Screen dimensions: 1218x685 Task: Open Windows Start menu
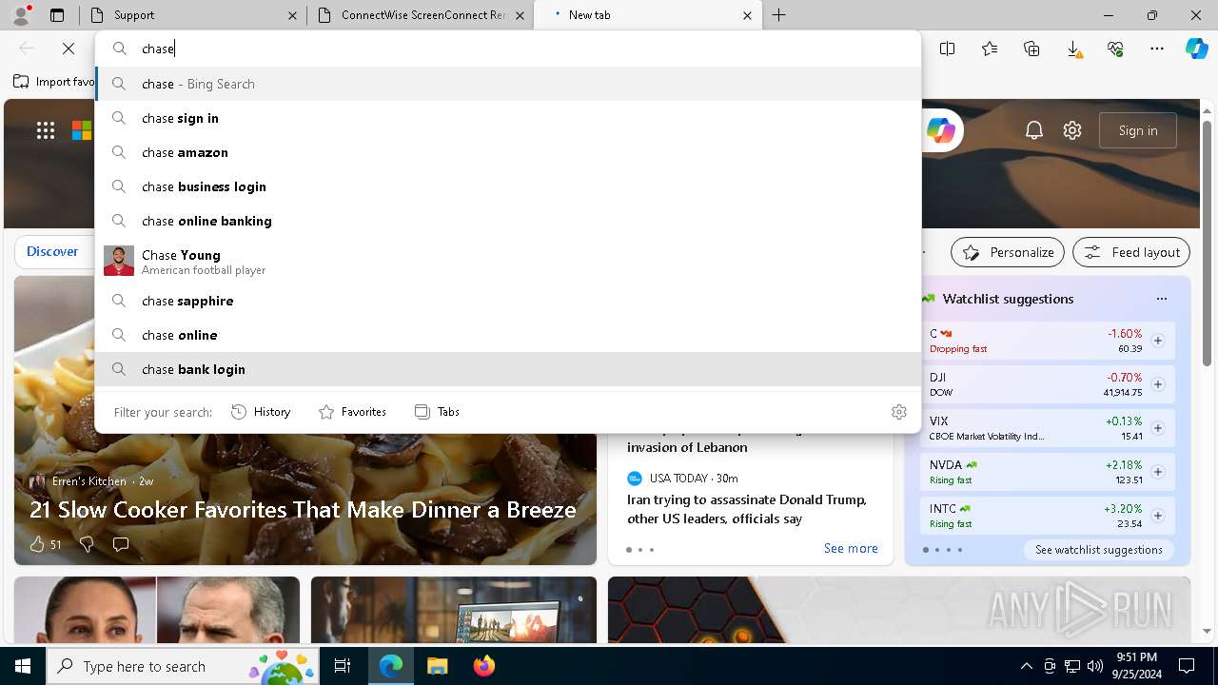click(23, 666)
